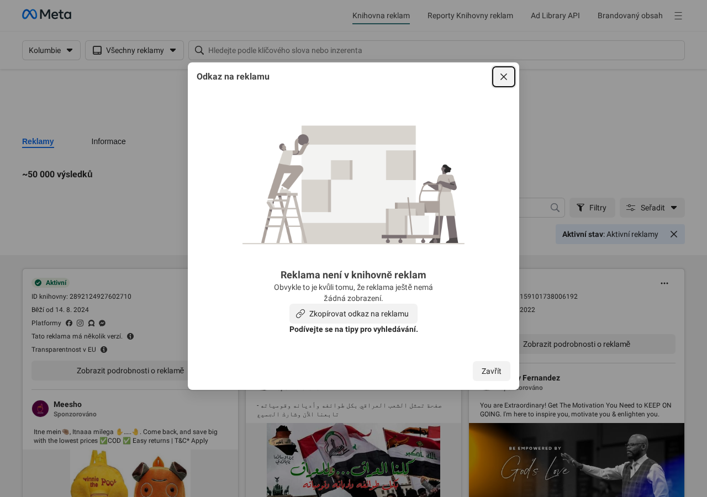Open the hamburger menu in header
Viewport: 707px width, 497px height.
coord(678,16)
